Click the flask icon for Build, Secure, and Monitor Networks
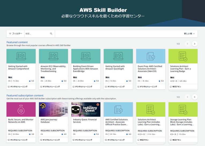This screenshot has width=205, height=146. [x=21, y=110]
